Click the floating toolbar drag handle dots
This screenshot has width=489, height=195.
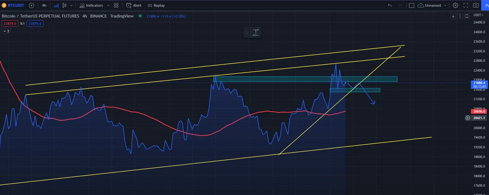247,32
